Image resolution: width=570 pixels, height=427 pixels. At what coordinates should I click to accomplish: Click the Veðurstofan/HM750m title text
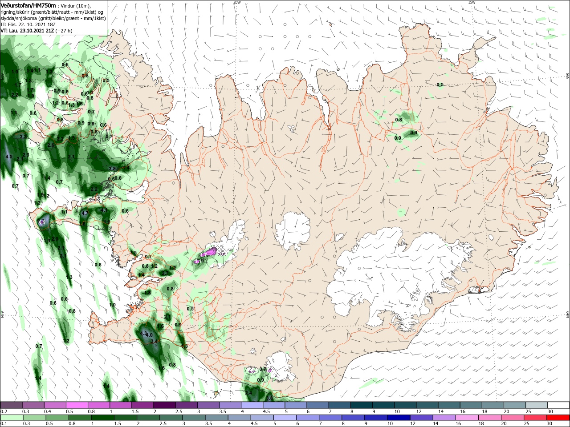[x=28, y=5]
